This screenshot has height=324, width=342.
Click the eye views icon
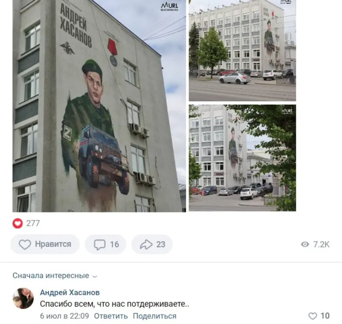click(x=305, y=244)
